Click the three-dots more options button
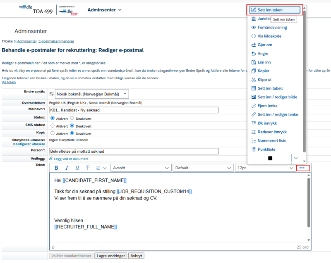Screen dimensions: 331x263 303,168
